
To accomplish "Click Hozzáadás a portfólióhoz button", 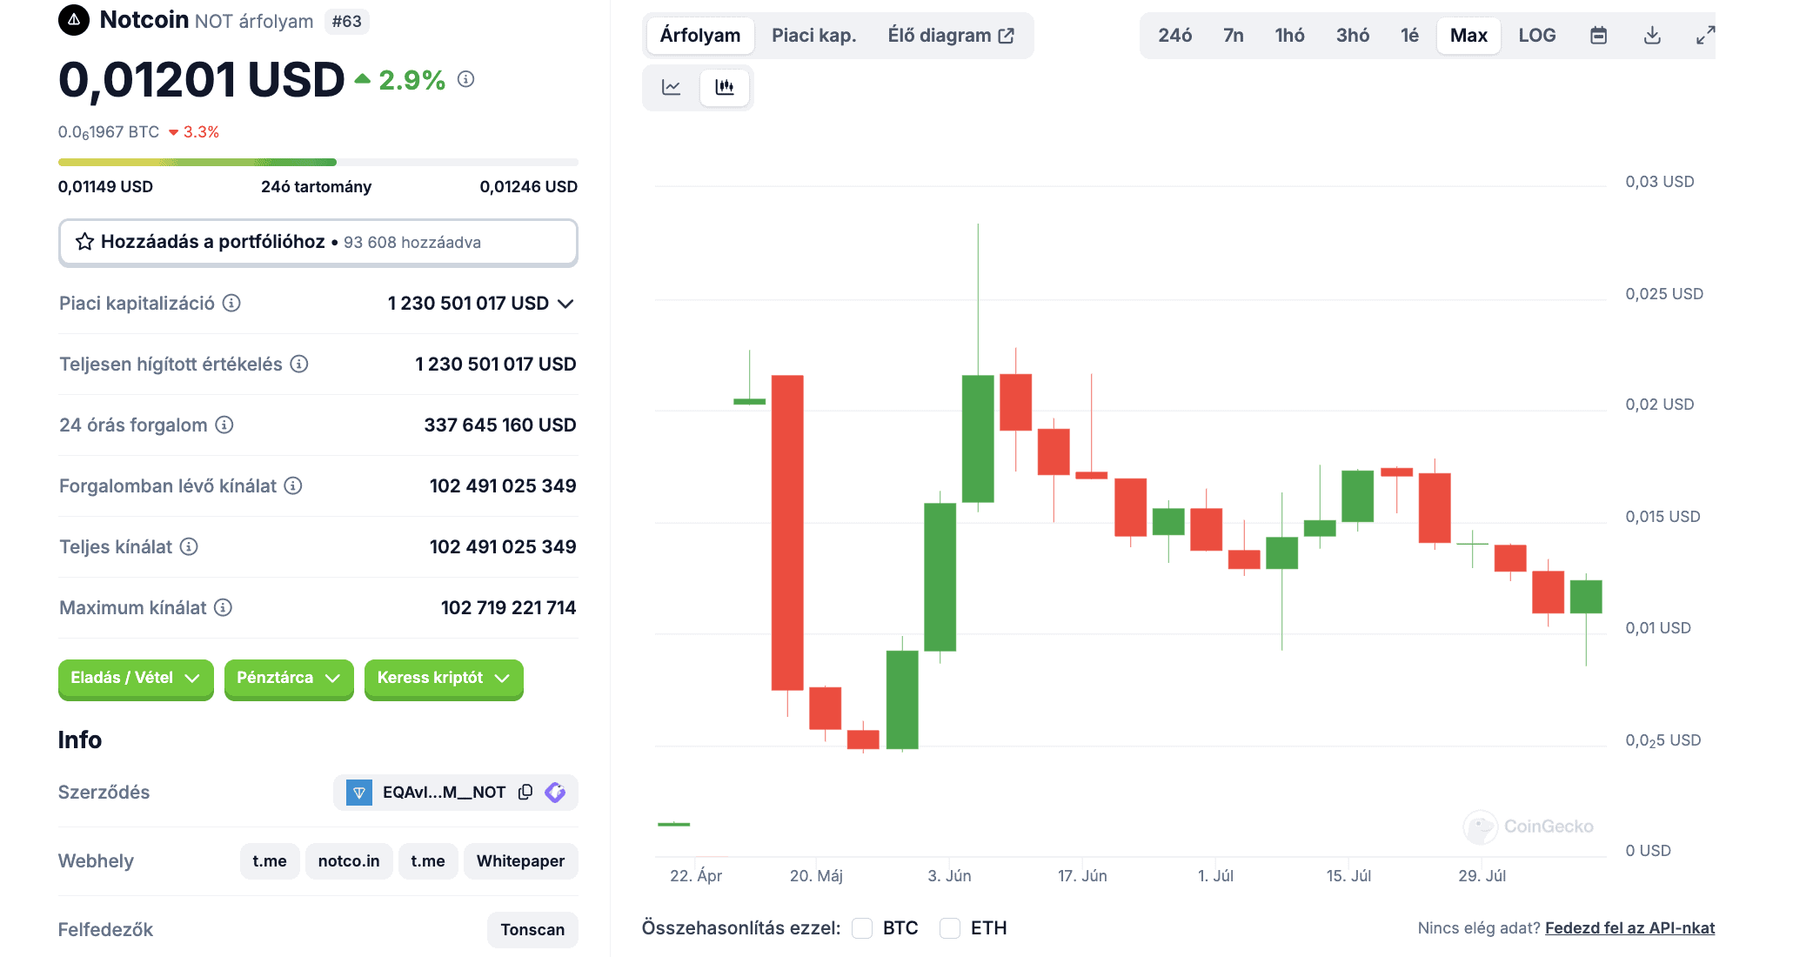I will click(x=318, y=242).
